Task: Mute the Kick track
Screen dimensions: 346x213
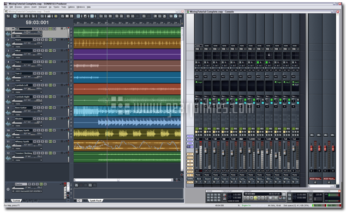Action: (35, 29)
